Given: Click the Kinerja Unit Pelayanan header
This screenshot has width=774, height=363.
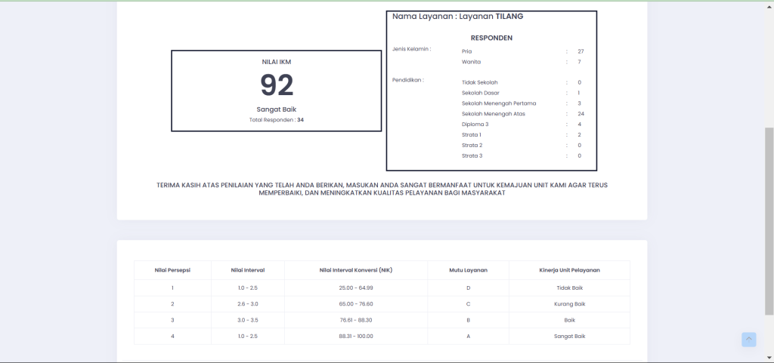Looking at the screenshot, I should (x=569, y=269).
